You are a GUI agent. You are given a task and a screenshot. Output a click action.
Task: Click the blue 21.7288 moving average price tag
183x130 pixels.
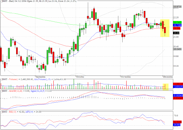click(x=178, y=25)
